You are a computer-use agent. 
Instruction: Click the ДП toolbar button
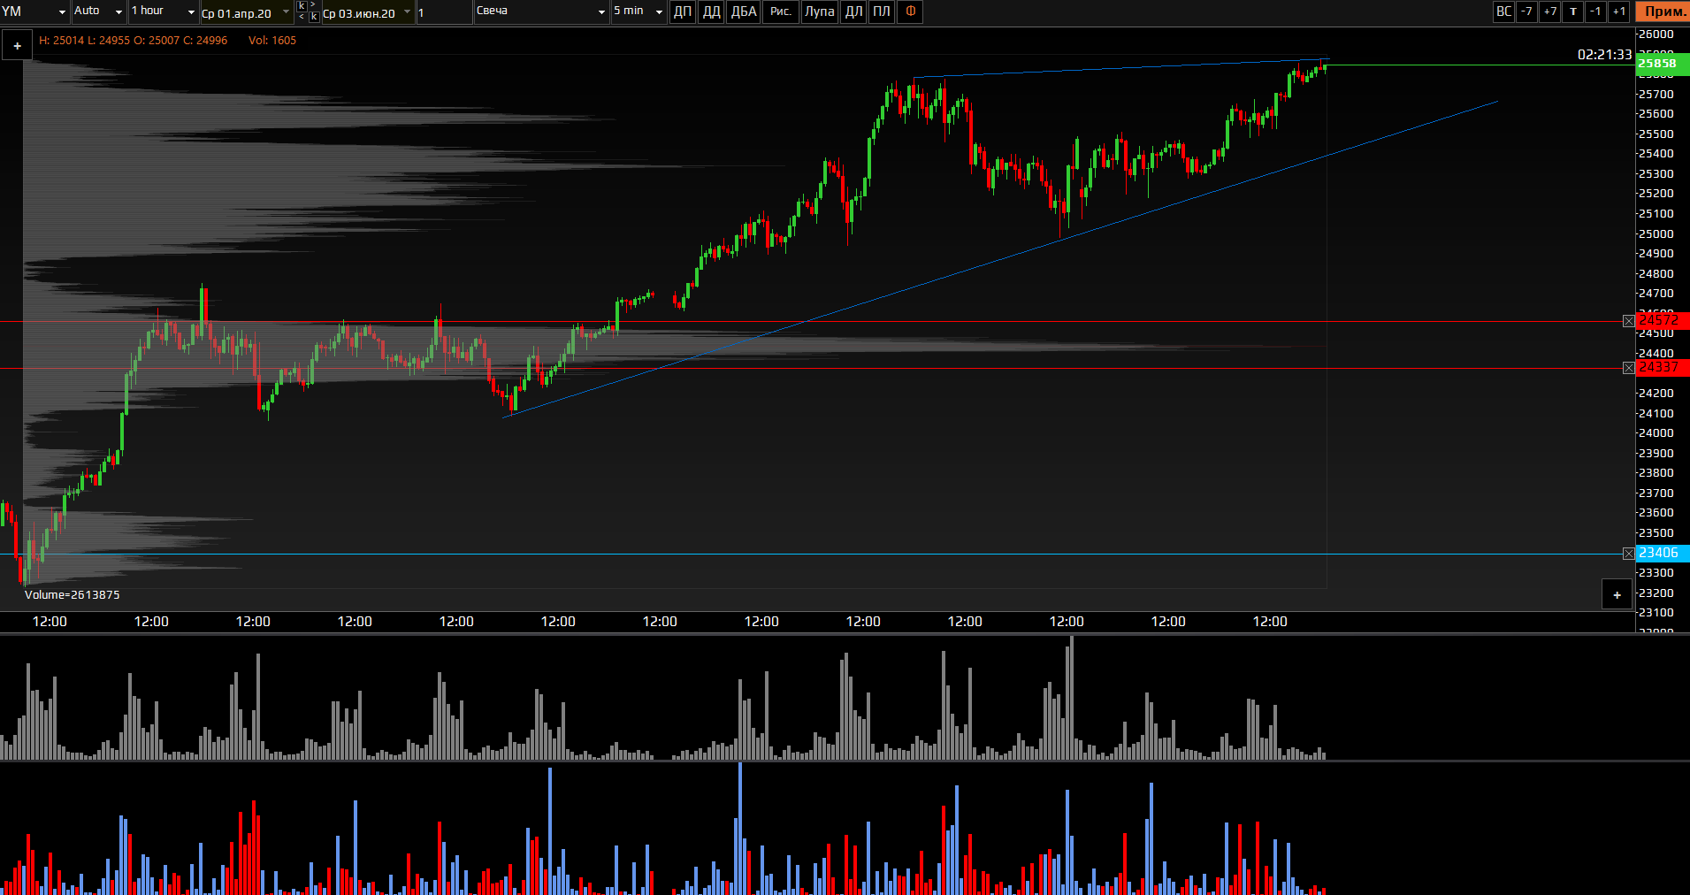[683, 11]
